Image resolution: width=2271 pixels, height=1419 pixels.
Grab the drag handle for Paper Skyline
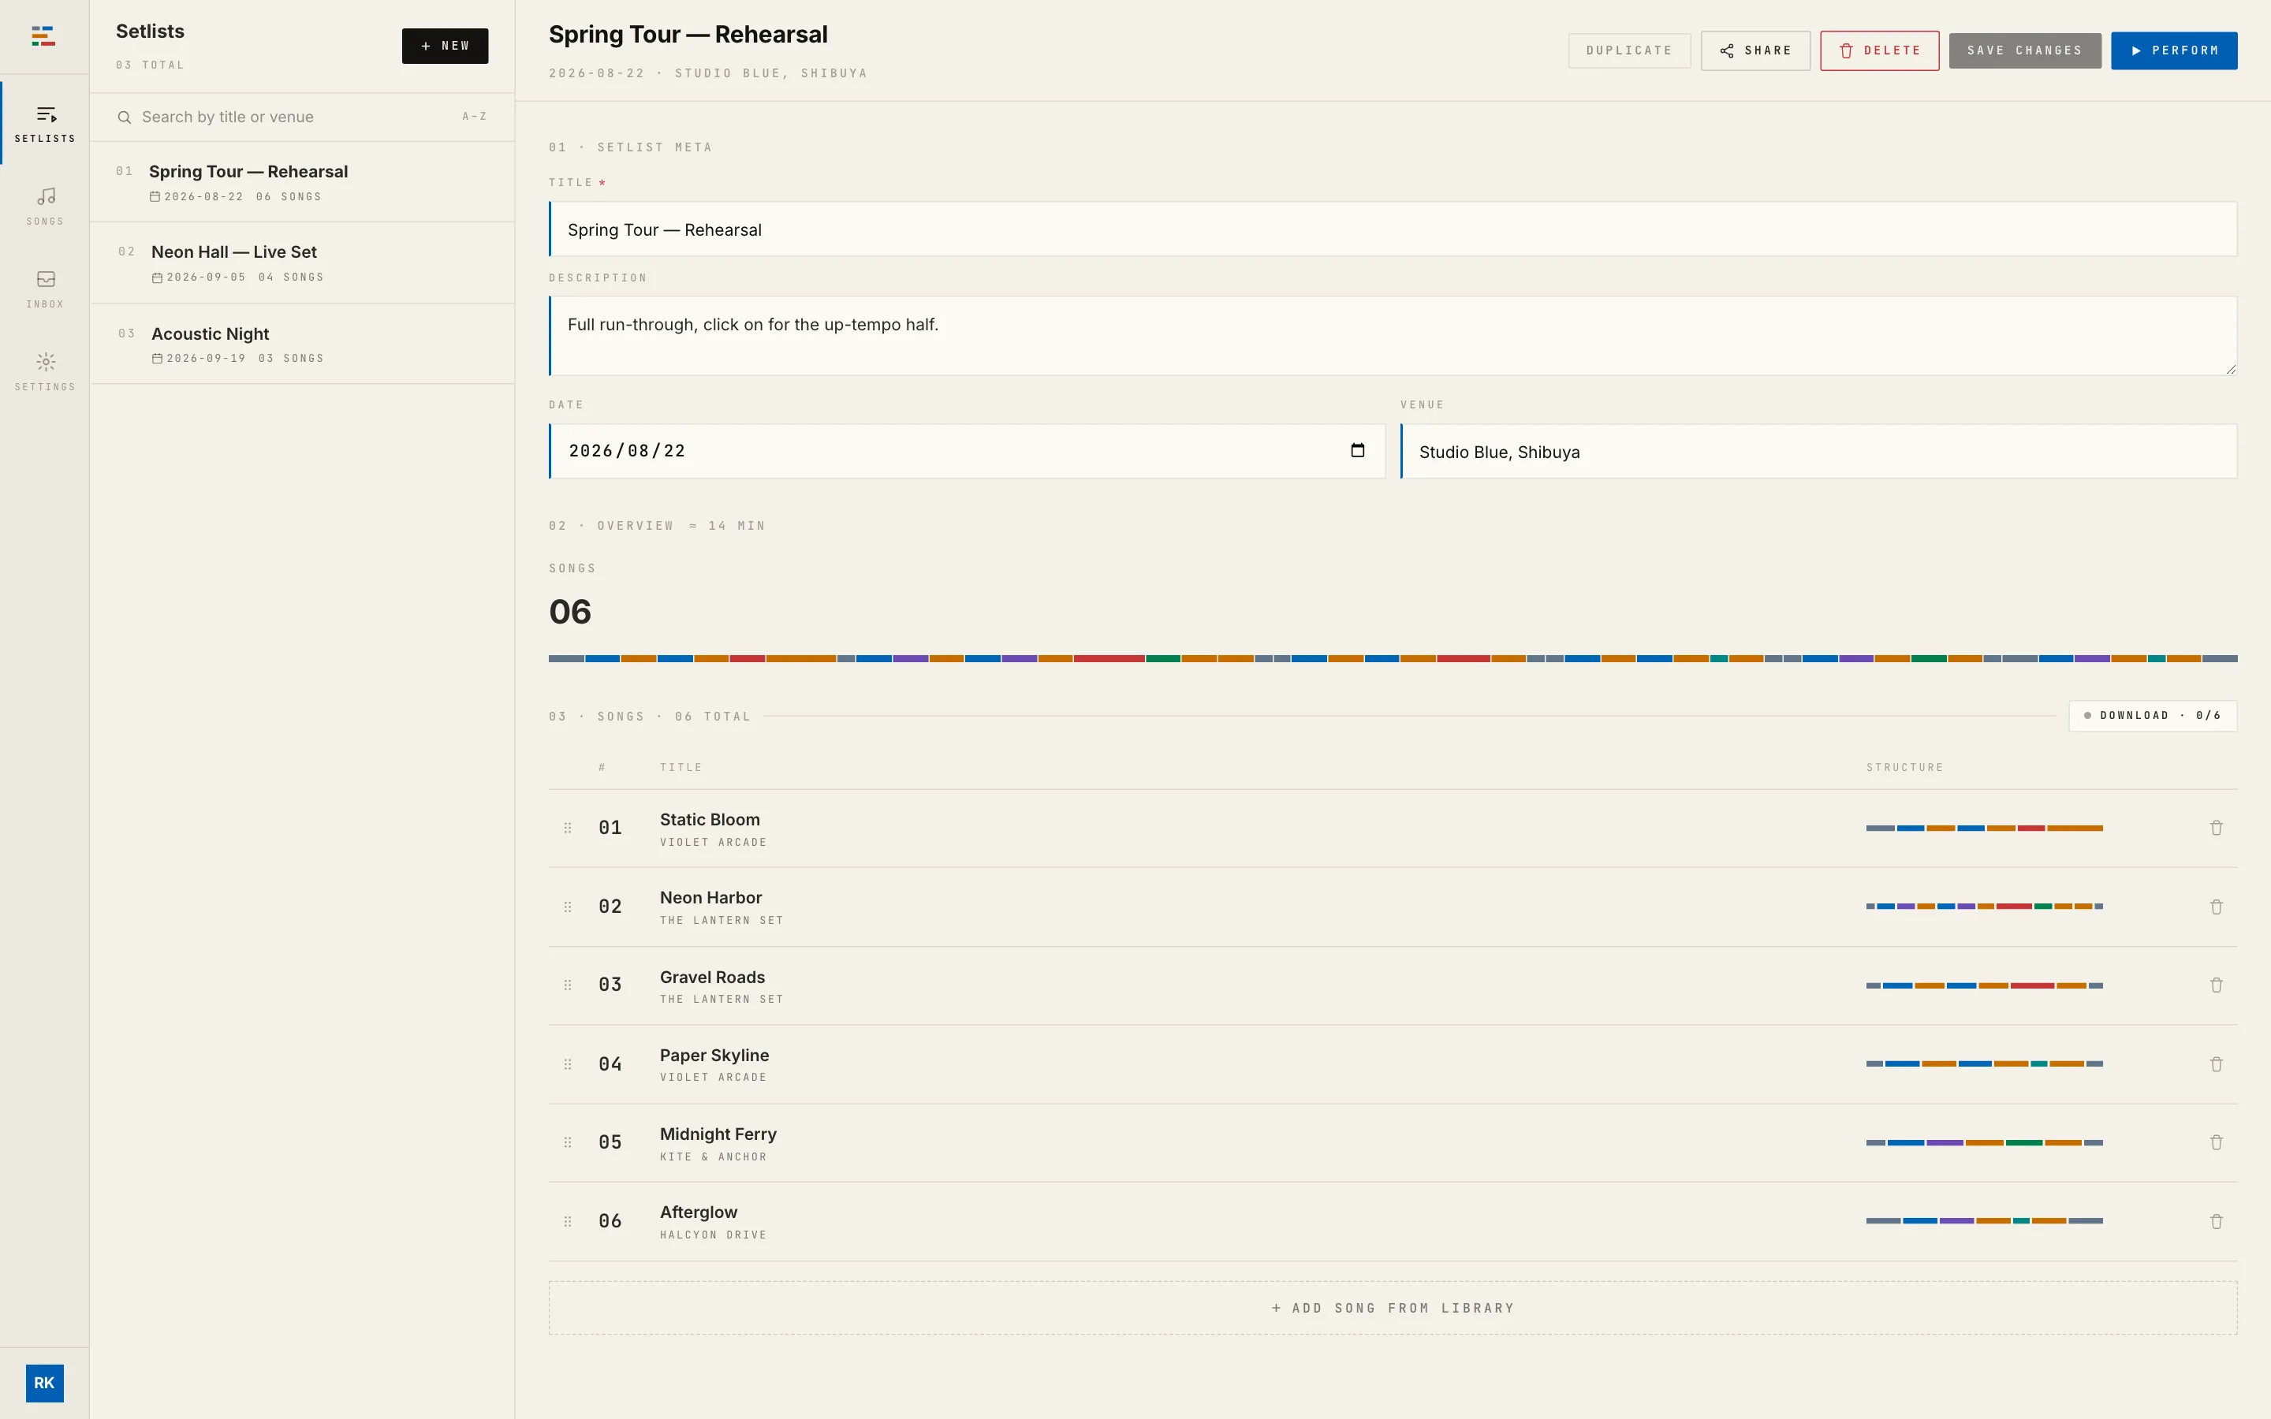pyautogui.click(x=568, y=1064)
